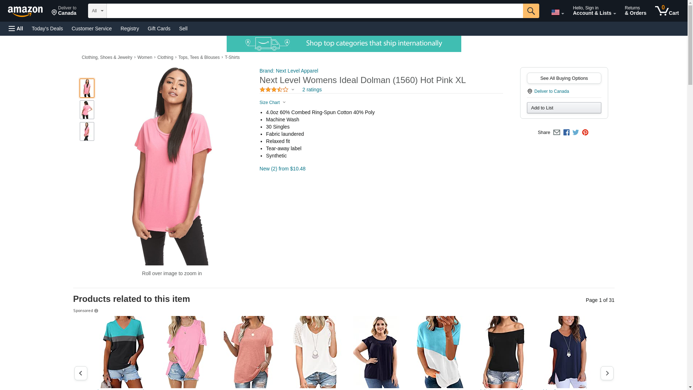Open the Amazon logo home link
This screenshot has width=693, height=390.
pyautogui.click(x=25, y=11)
